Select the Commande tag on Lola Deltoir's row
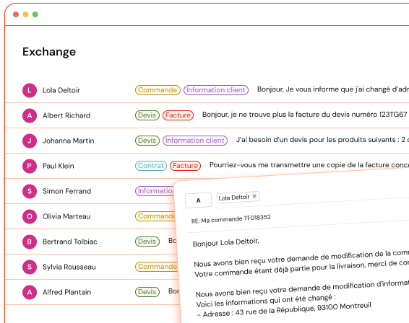409x323 pixels. [x=158, y=90]
